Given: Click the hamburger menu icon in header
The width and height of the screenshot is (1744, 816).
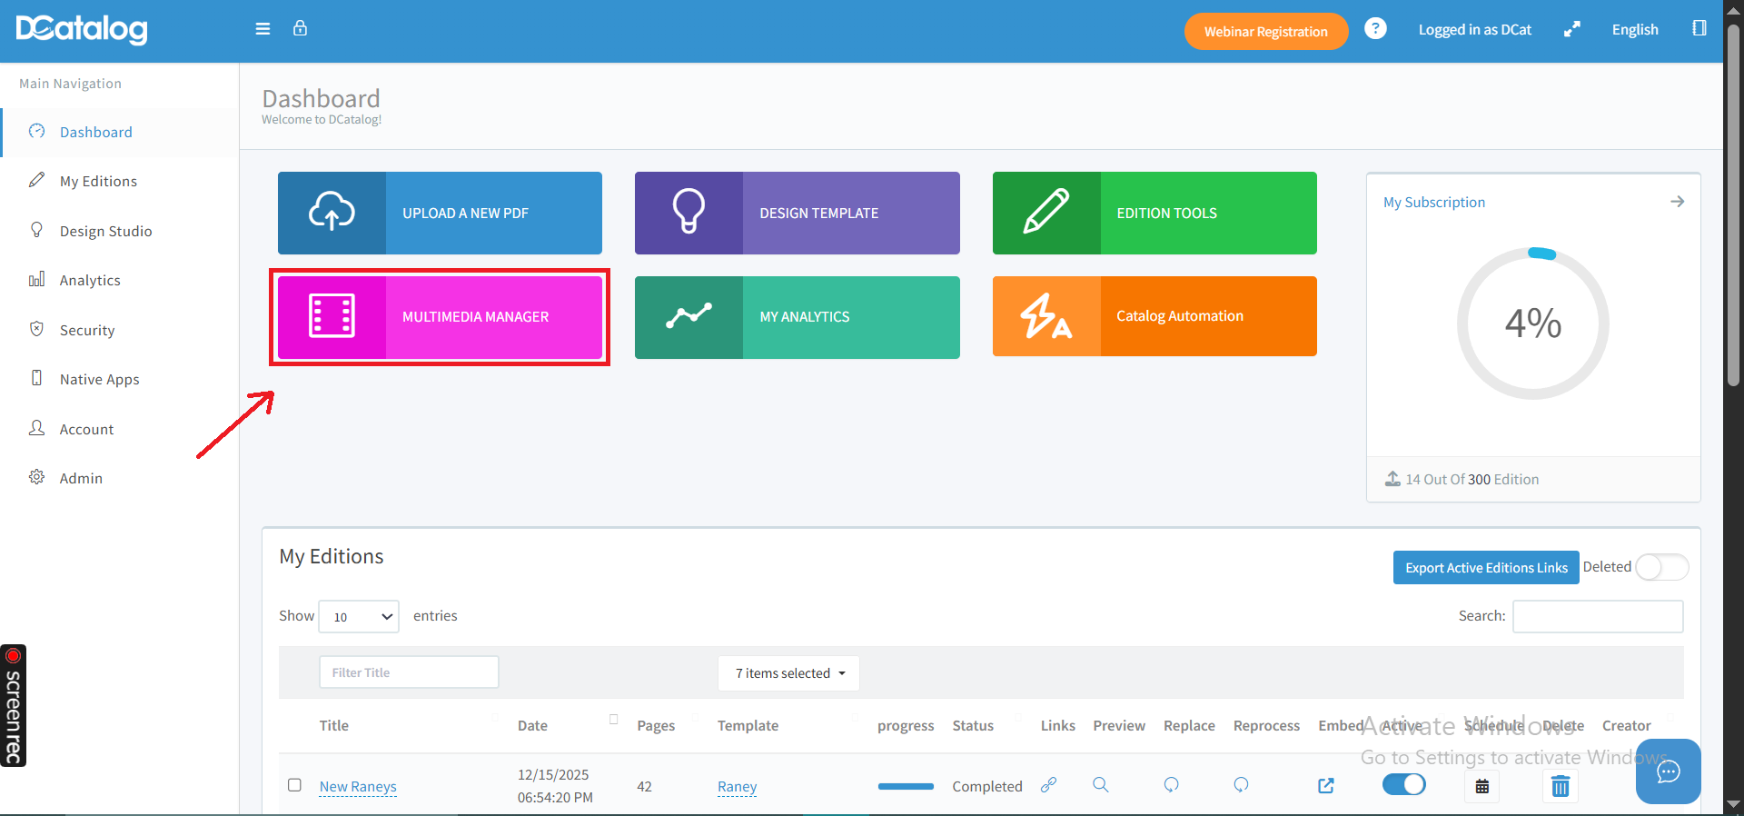Looking at the screenshot, I should [263, 29].
